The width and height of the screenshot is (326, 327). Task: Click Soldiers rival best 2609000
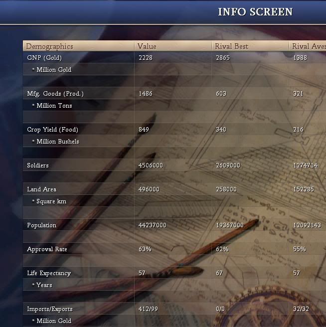pos(228,165)
